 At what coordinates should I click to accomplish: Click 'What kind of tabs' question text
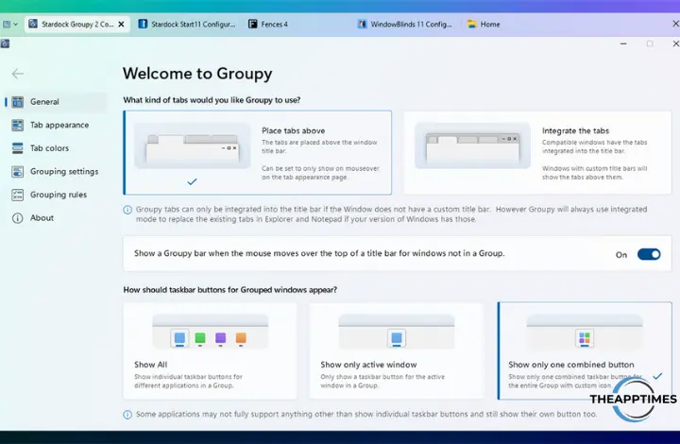click(x=212, y=100)
